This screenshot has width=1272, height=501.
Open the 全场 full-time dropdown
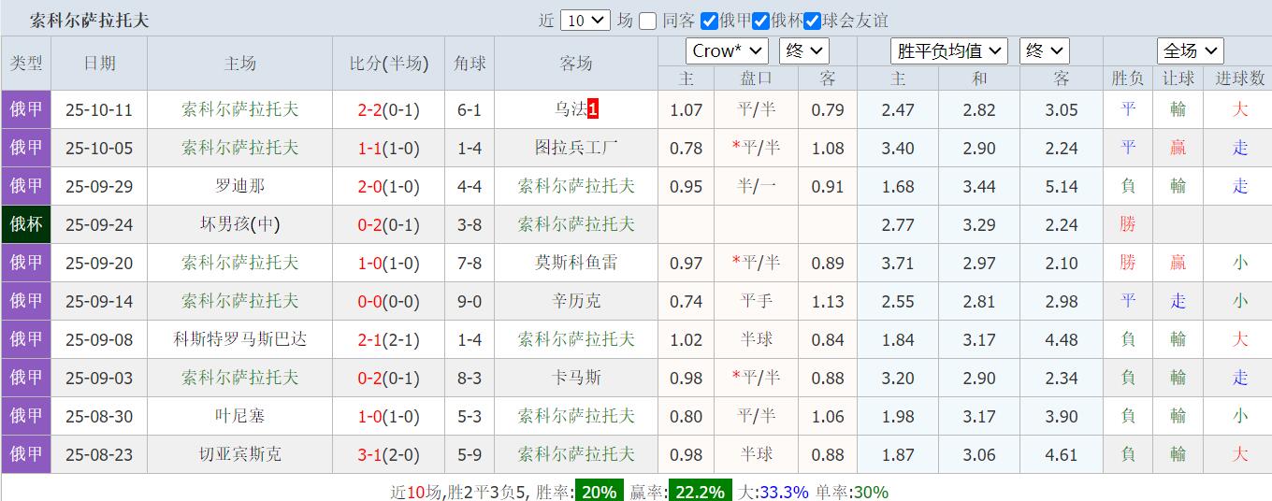[x=1190, y=50]
